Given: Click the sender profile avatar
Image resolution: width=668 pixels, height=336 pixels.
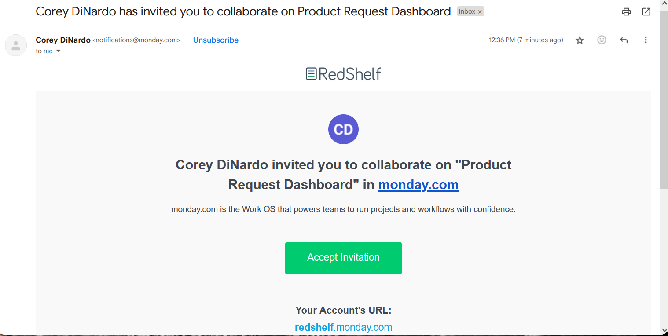Looking at the screenshot, I should [16, 45].
